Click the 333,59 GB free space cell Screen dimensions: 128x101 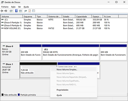pos(97,20)
